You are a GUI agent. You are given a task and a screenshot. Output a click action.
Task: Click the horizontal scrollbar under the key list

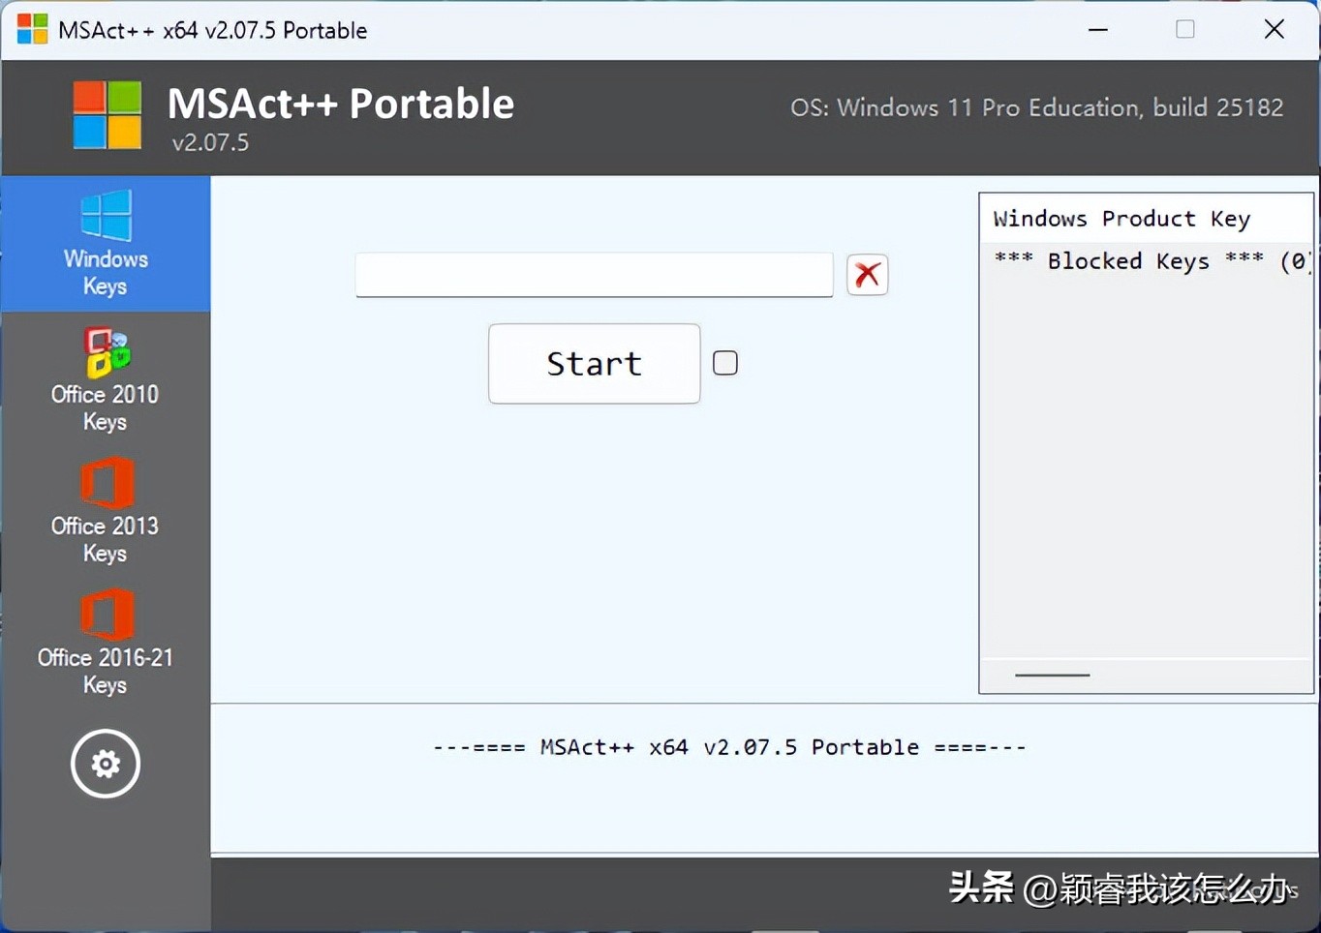click(x=1052, y=676)
